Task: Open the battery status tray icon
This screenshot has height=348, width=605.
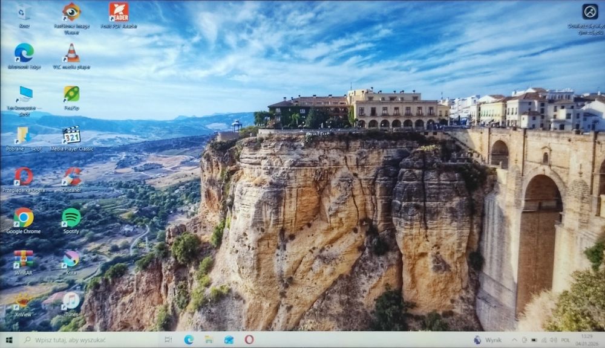Action: click(x=534, y=340)
